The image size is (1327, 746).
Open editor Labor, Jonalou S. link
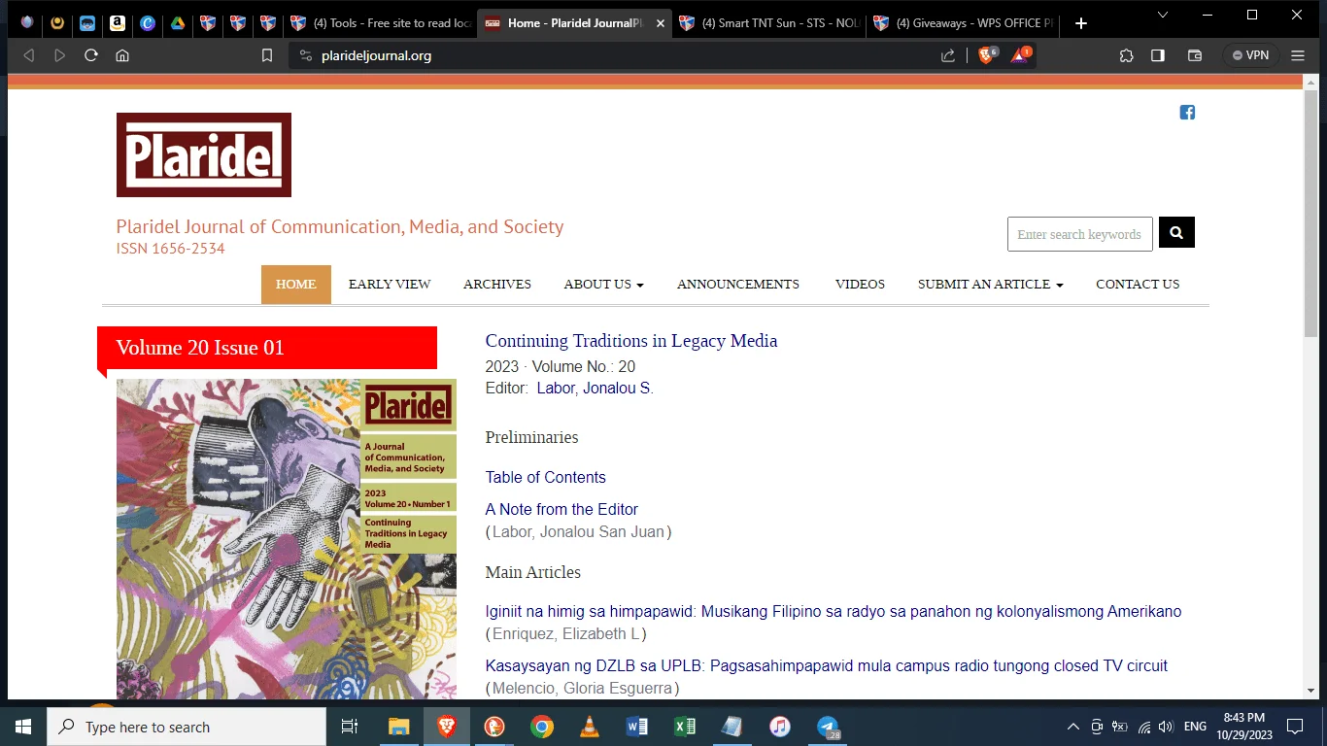(x=595, y=389)
